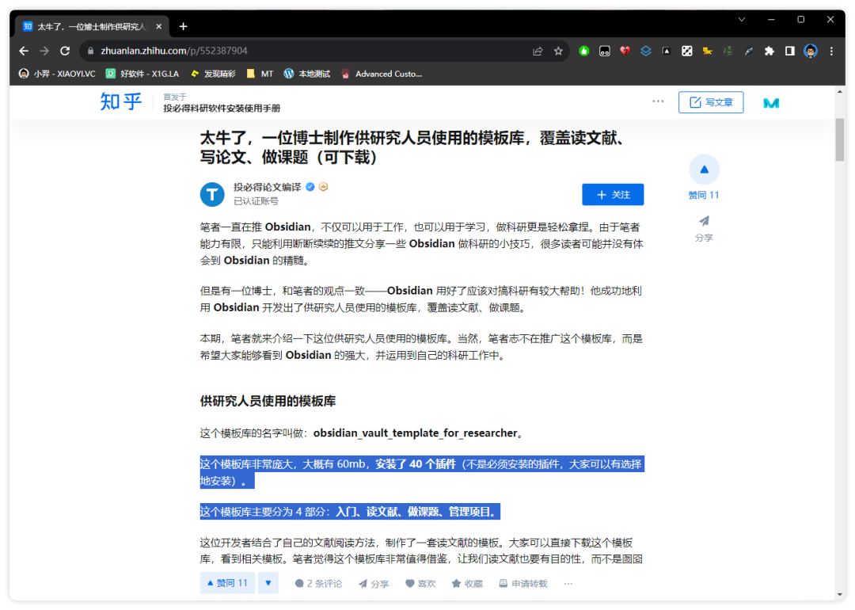The width and height of the screenshot is (855, 610).
Task: Open the 发现精彩 bookmark
Action: pyautogui.click(x=213, y=74)
